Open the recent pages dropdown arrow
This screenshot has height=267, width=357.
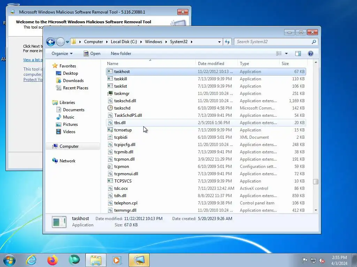pyautogui.click(x=67, y=42)
